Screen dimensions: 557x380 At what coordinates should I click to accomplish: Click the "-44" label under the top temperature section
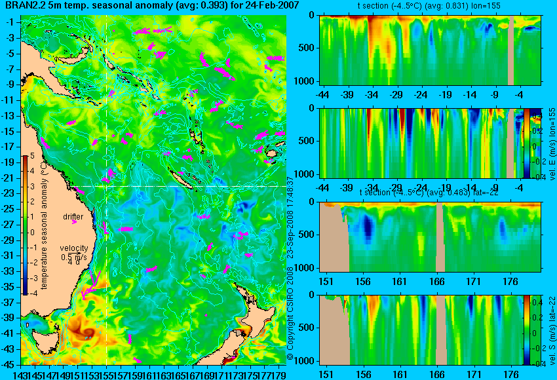point(322,95)
